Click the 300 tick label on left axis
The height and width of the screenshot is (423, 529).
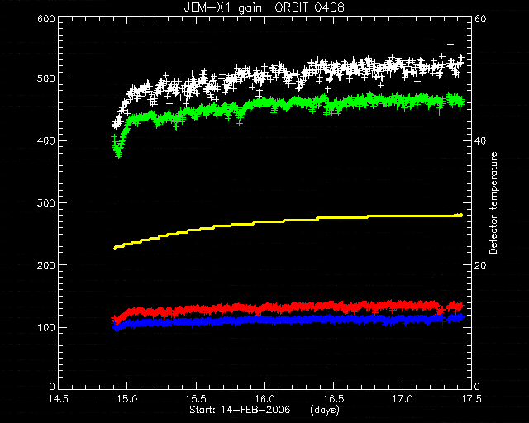point(46,203)
